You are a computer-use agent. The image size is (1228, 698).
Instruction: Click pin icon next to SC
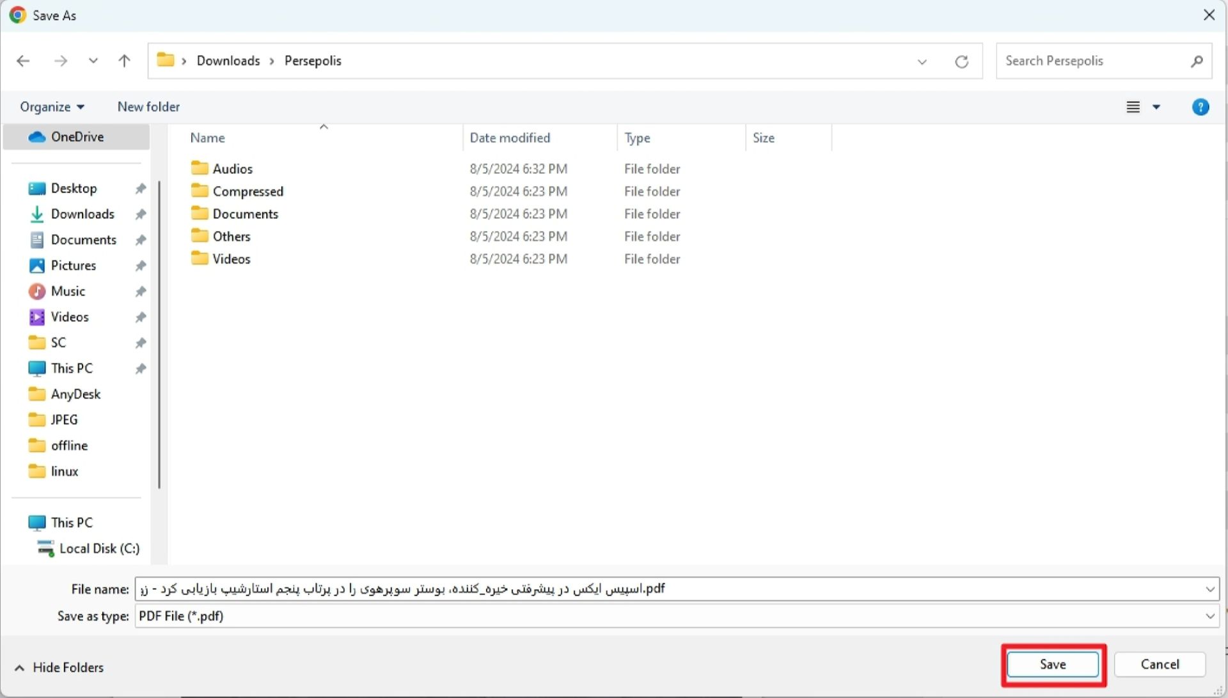141,343
